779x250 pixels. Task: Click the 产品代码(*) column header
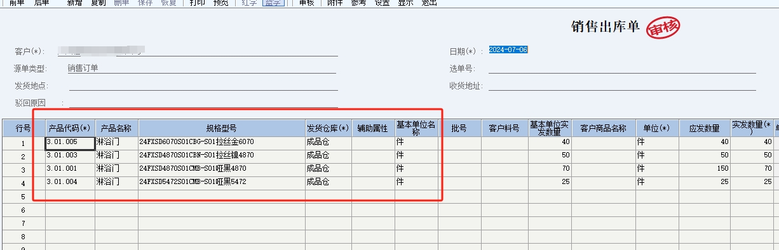[70, 128]
